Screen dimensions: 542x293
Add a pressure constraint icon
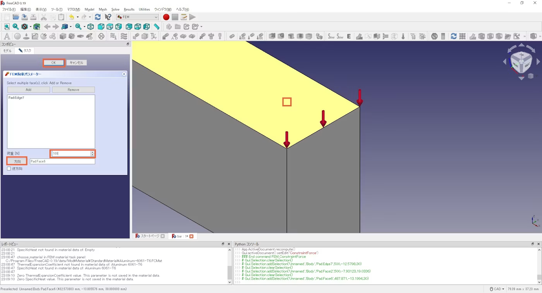click(211, 36)
